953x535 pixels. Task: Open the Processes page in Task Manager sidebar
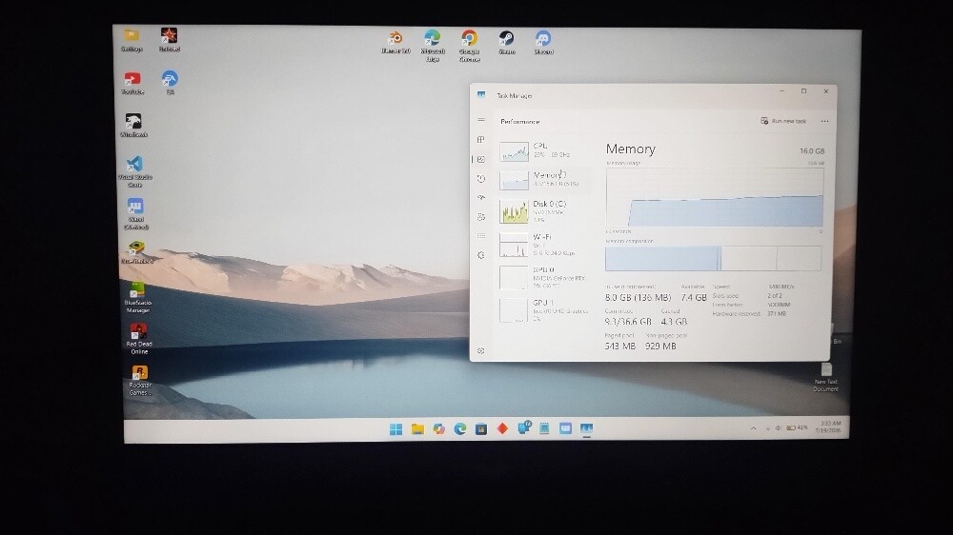480,140
